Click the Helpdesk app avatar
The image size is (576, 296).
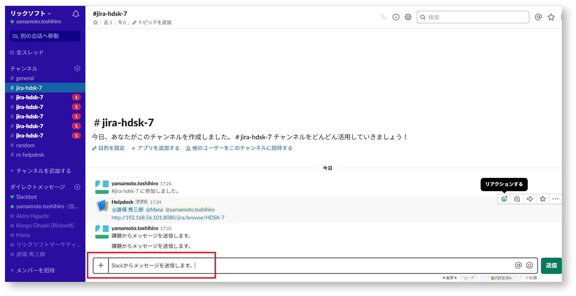[102, 206]
